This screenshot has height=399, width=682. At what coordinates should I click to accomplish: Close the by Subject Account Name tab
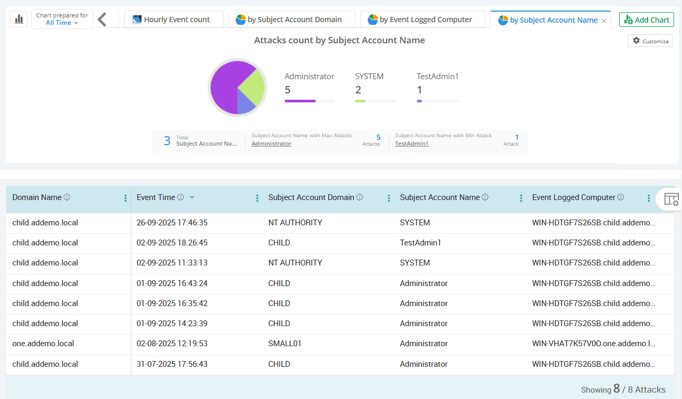(x=604, y=21)
